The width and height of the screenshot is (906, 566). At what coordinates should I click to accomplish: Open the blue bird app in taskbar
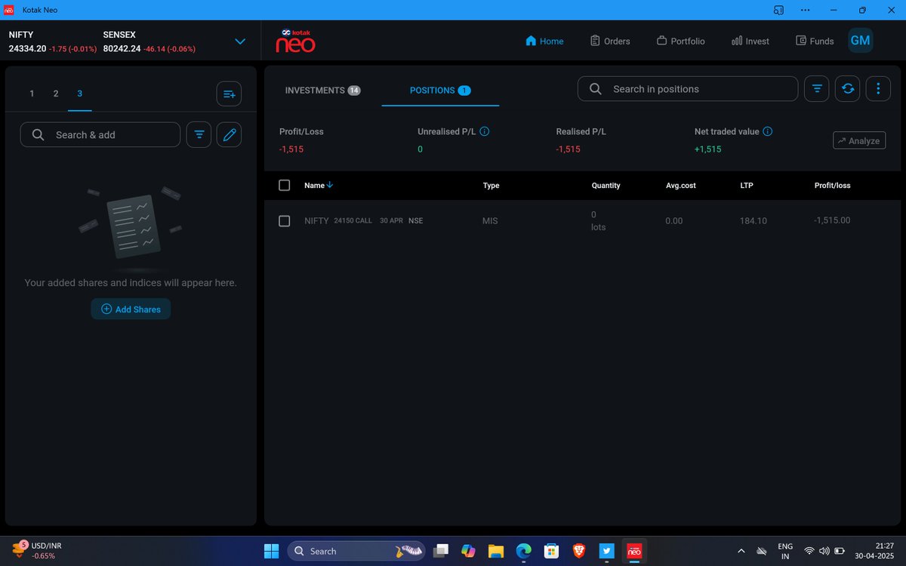click(606, 551)
